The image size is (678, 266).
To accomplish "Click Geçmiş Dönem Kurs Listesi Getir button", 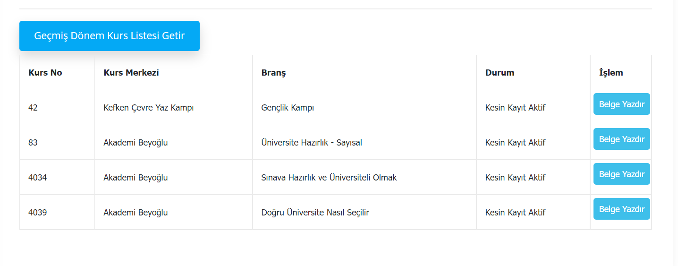I will point(109,36).
